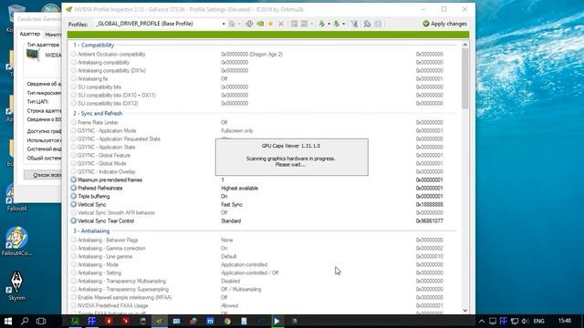Click the gear icon beside Vertical Sync Tear Control

pyautogui.click(x=73, y=220)
